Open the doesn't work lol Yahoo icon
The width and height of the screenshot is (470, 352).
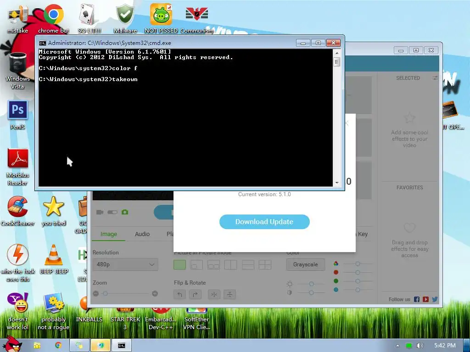click(18, 311)
